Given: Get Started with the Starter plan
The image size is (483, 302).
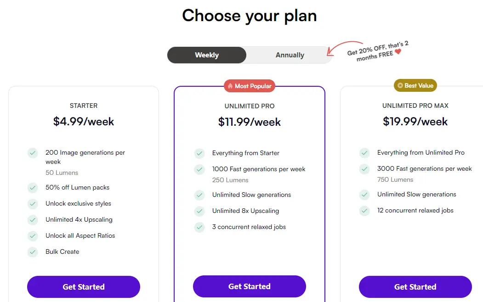Looking at the screenshot, I should click(x=84, y=287).
